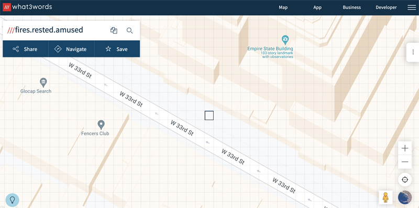
Task: Zoom out the map
Action: 405,162
